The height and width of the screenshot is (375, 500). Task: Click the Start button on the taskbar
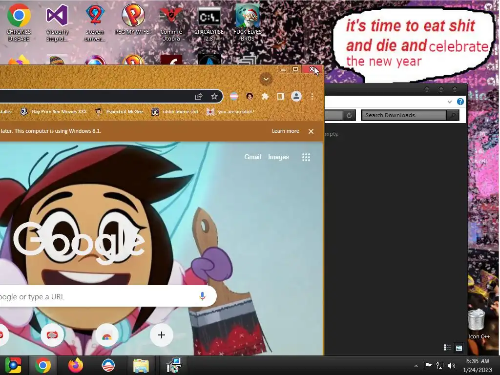pos(13,365)
